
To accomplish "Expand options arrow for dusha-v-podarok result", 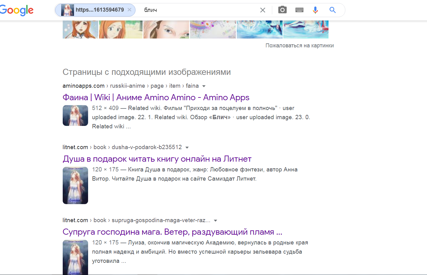I will pyautogui.click(x=187, y=148).
